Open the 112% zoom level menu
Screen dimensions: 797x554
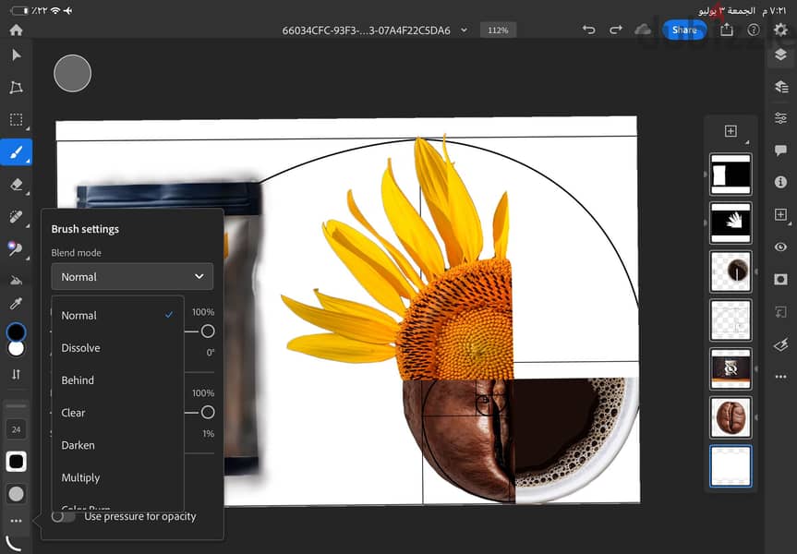tap(498, 30)
